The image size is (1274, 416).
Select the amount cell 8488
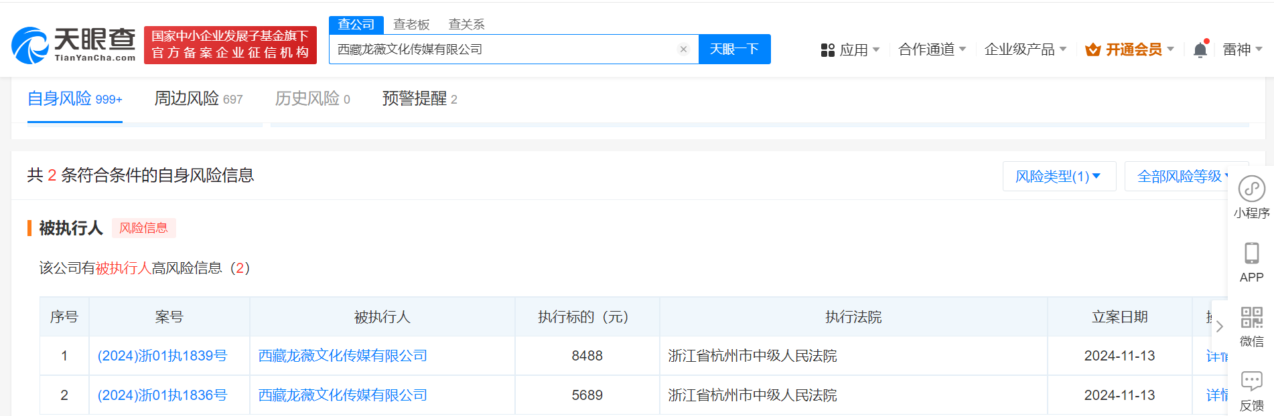click(587, 356)
